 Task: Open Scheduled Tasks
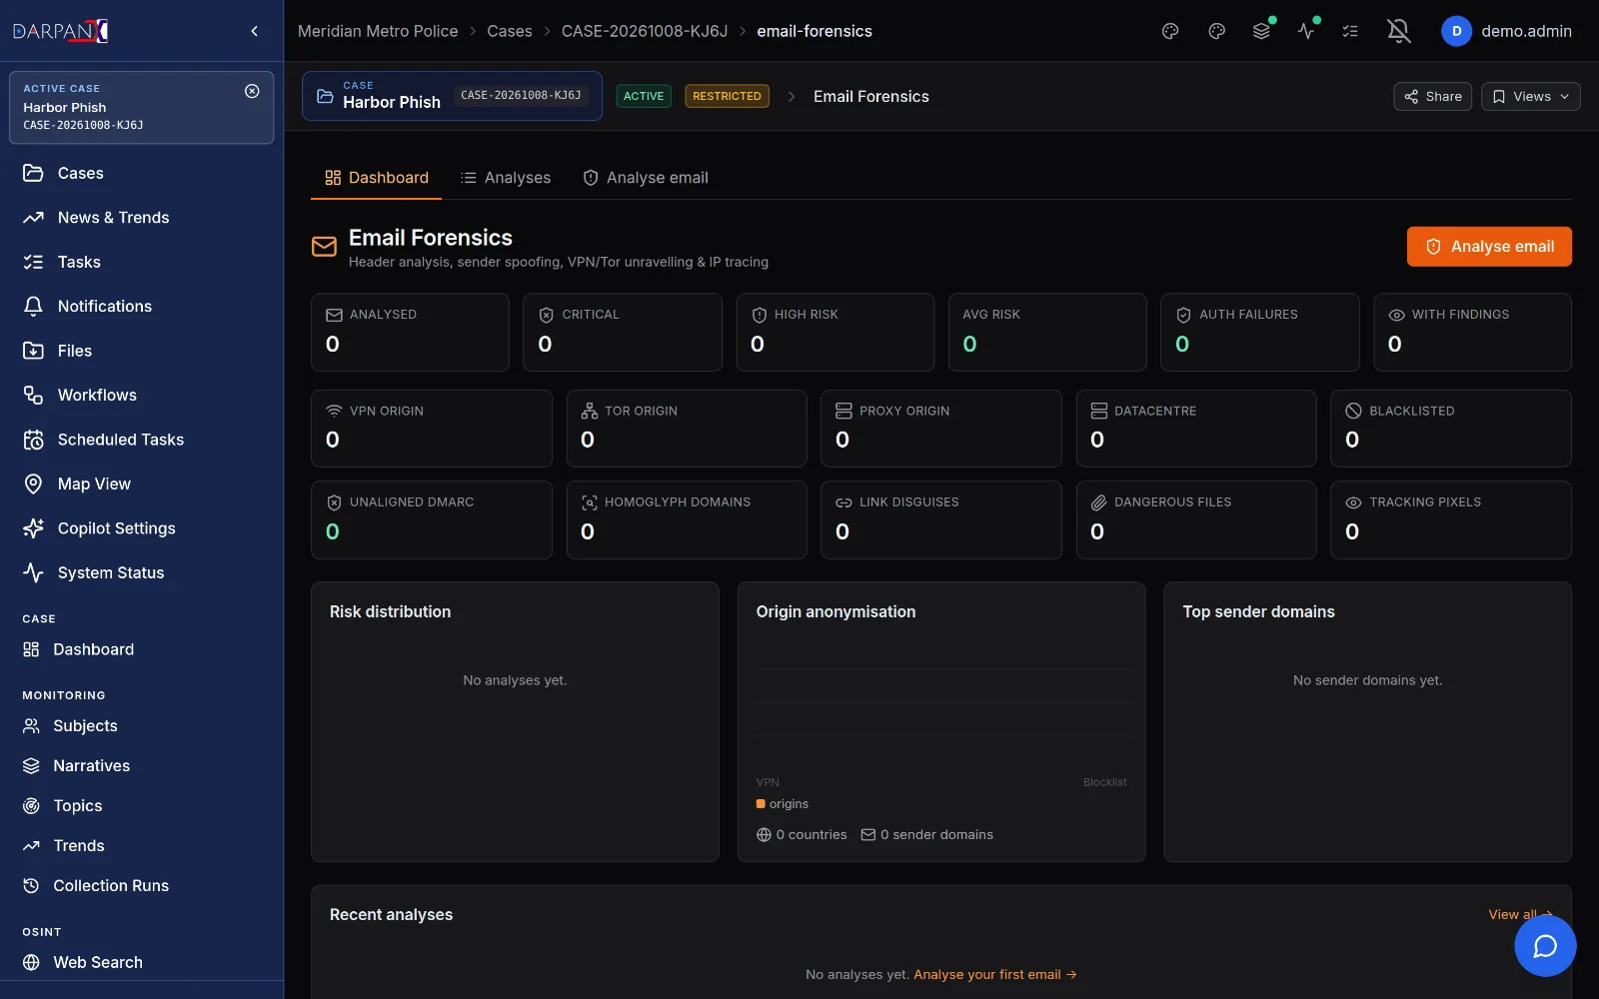click(x=142, y=440)
